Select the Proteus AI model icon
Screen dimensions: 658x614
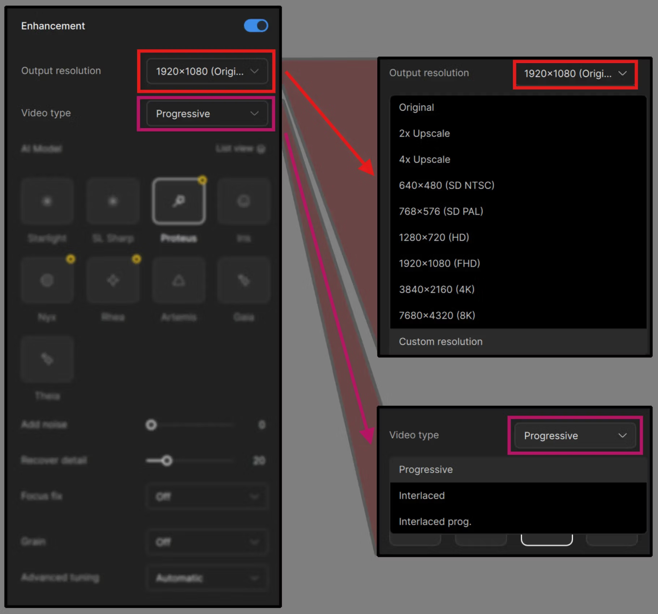coord(179,201)
